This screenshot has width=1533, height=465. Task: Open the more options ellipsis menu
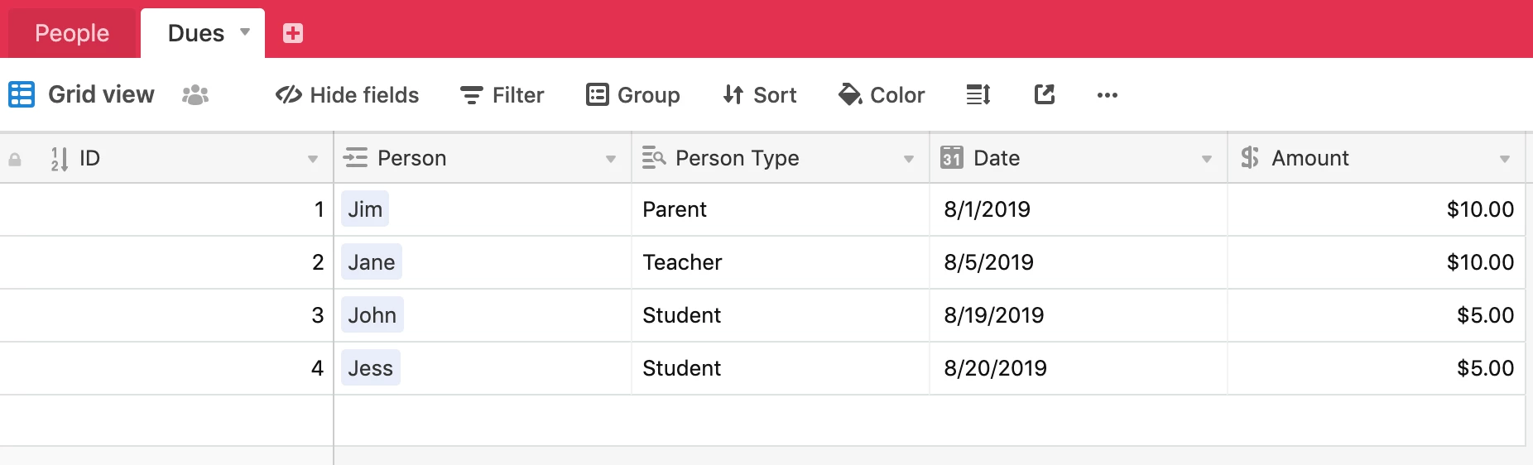1108,95
